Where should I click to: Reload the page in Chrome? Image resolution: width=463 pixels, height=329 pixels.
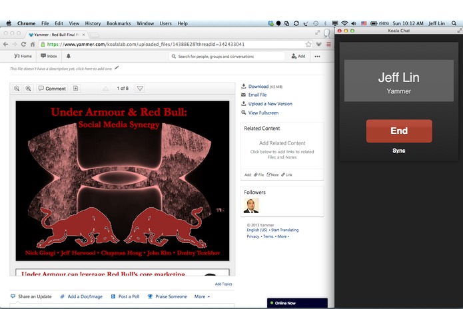pyautogui.click(x=23, y=44)
